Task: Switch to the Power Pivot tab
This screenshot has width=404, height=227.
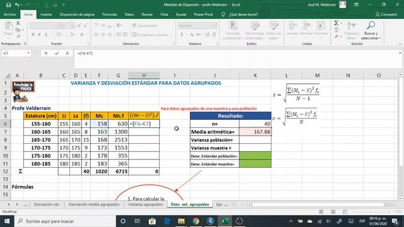Action: click(x=203, y=15)
